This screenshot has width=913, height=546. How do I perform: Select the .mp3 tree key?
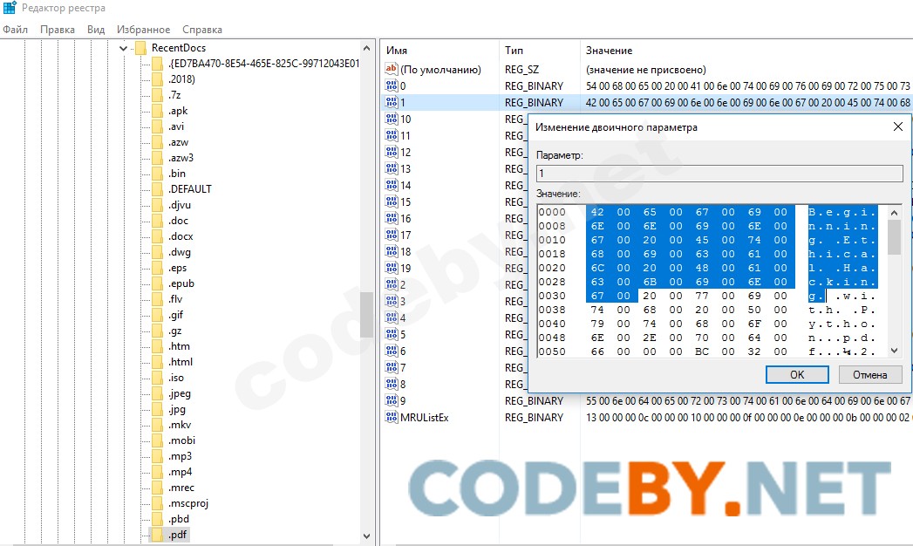[180, 456]
